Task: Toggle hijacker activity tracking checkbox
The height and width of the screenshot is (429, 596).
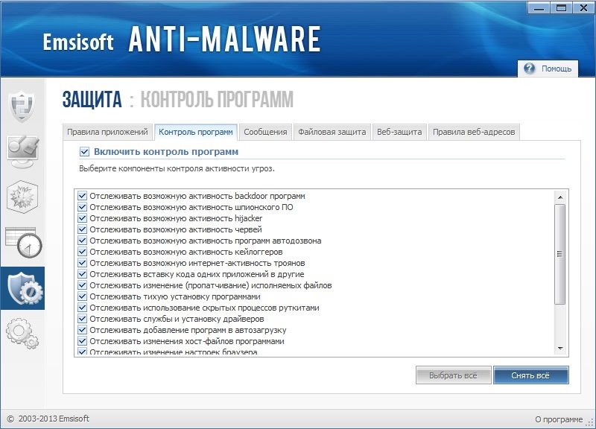Action: [82, 218]
